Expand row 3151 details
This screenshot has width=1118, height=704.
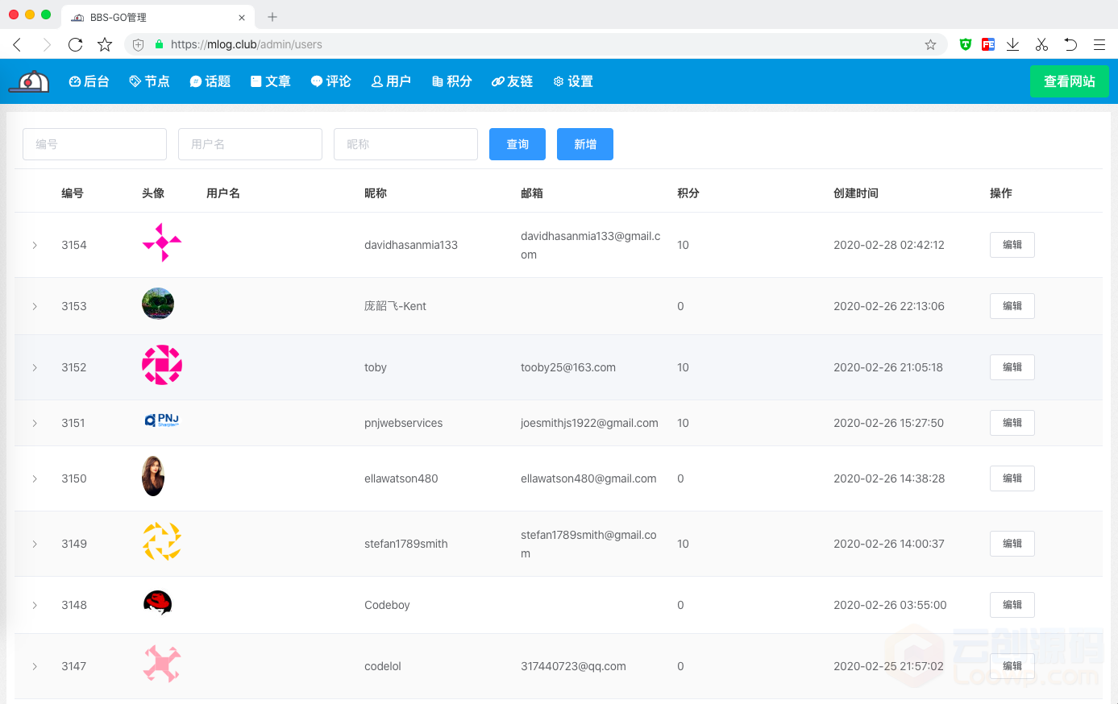click(x=35, y=423)
